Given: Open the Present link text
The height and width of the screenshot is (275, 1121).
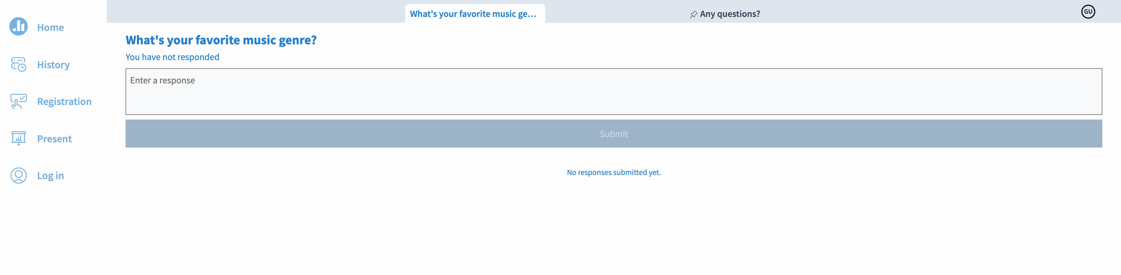Looking at the screenshot, I should tap(54, 139).
